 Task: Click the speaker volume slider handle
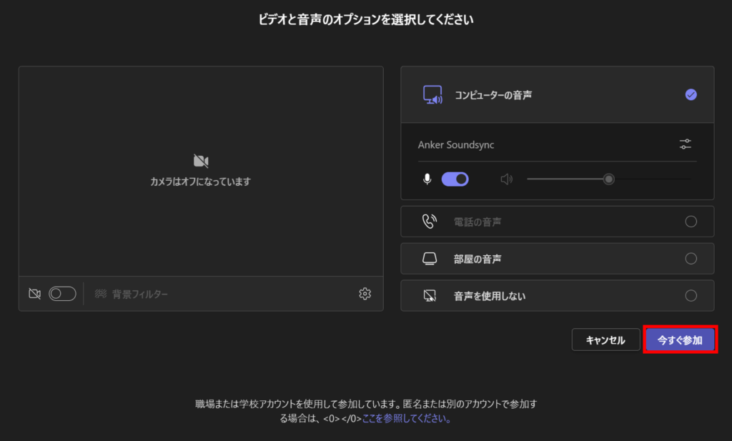[608, 179]
